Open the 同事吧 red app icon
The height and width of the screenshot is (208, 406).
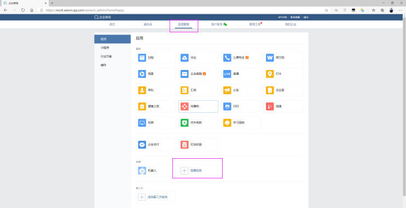click(184, 106)
